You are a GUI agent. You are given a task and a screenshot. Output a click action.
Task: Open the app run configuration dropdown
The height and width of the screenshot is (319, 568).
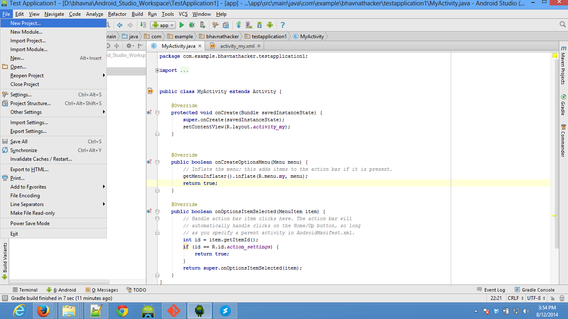[163, 25]
